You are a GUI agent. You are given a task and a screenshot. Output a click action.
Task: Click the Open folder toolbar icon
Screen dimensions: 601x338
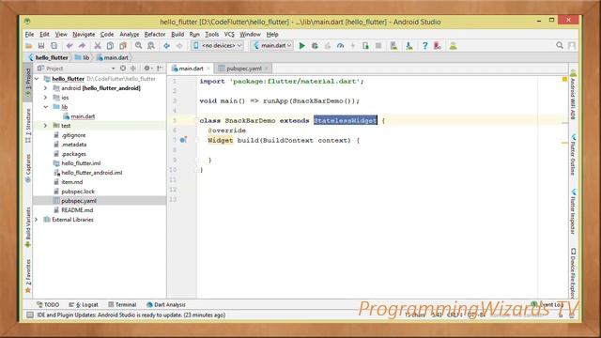29,46
